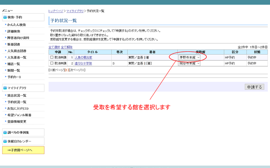Check the 取消申請 box for row 2
This screenshot has height=168, width=270.
(x=51, y=63)
